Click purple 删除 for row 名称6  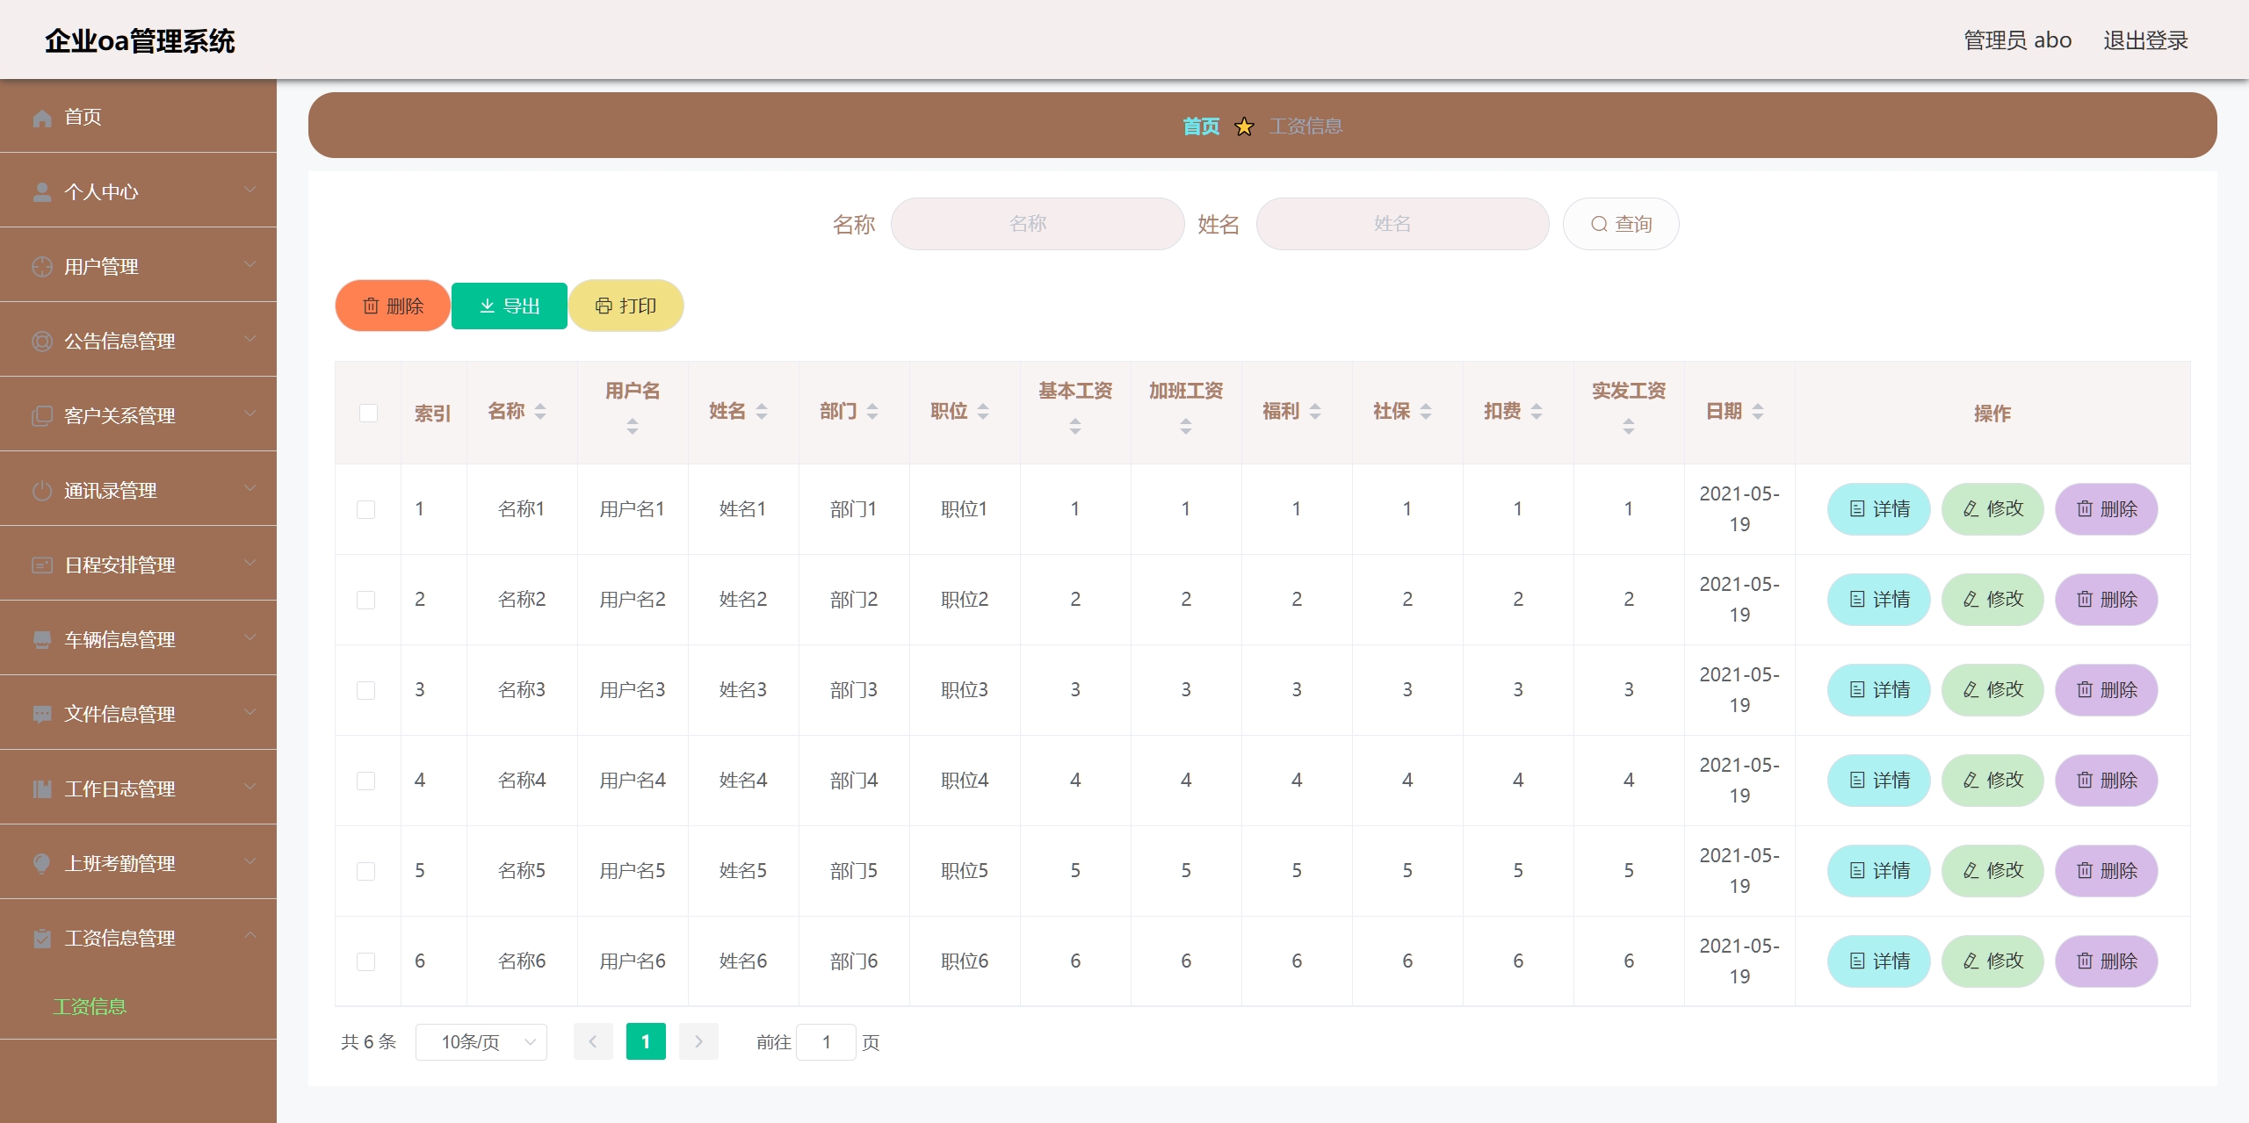click(x=2107, y=961)
